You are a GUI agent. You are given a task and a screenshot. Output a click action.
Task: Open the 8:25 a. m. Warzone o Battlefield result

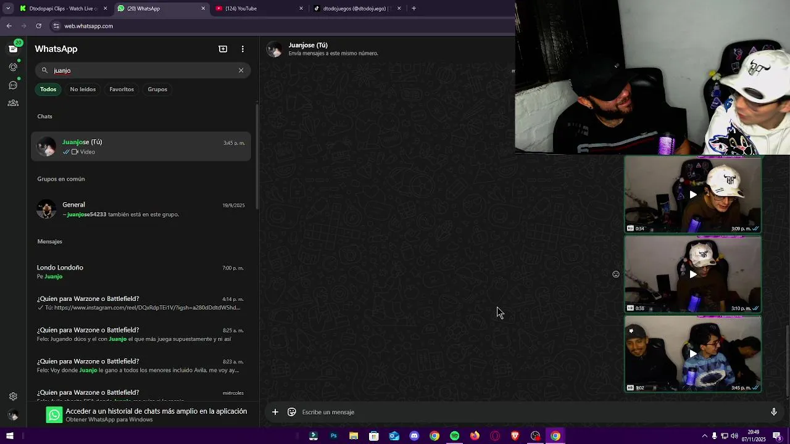141,334
